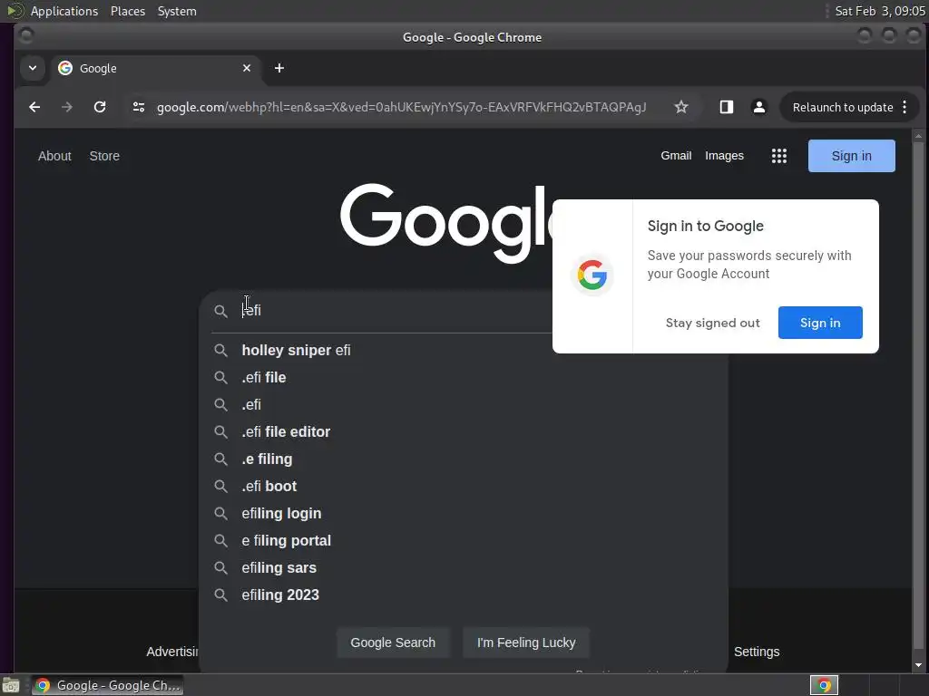Screen dimensions: 929x696
Task: Go back to the previous page
Action: coord(34,107)
